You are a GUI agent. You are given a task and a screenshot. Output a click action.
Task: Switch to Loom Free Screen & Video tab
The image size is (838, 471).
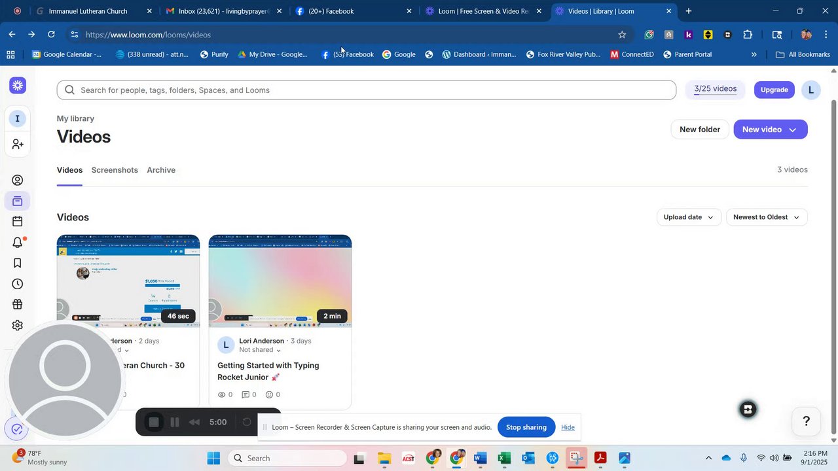point(483,11)
